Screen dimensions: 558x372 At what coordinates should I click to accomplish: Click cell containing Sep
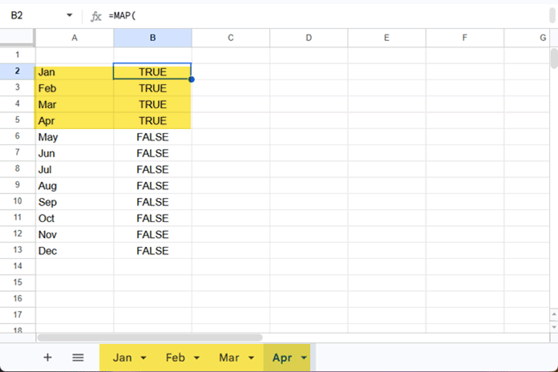tap(75, 202)
